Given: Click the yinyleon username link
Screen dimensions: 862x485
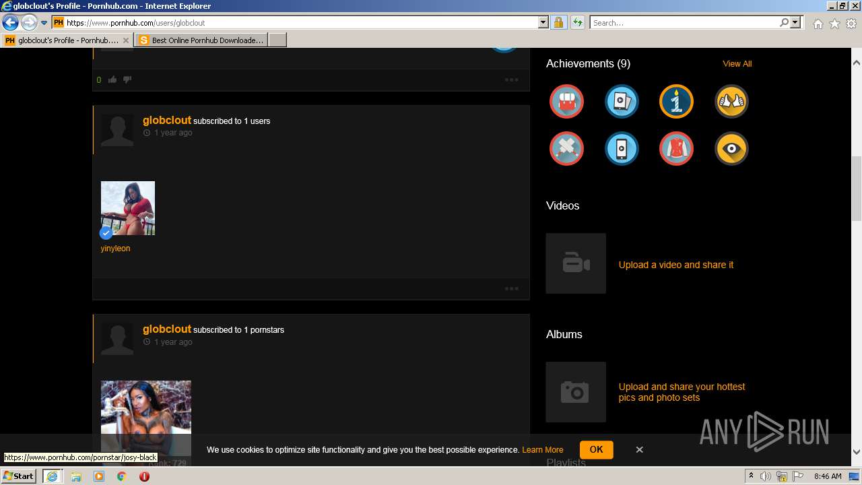Looking at the screenshot, I should [x=115, y=249].
